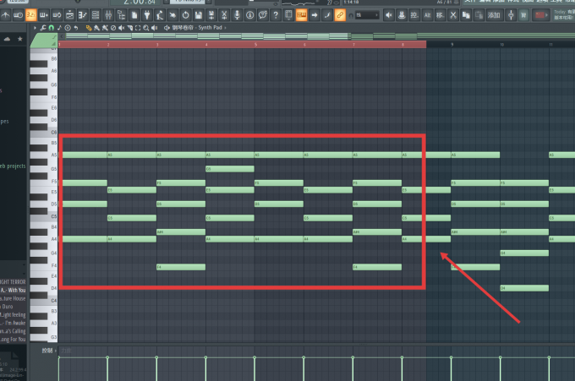575x381 pixels.
Task: Click the wrench tools icon in piano roll
Action: [43, 28]
